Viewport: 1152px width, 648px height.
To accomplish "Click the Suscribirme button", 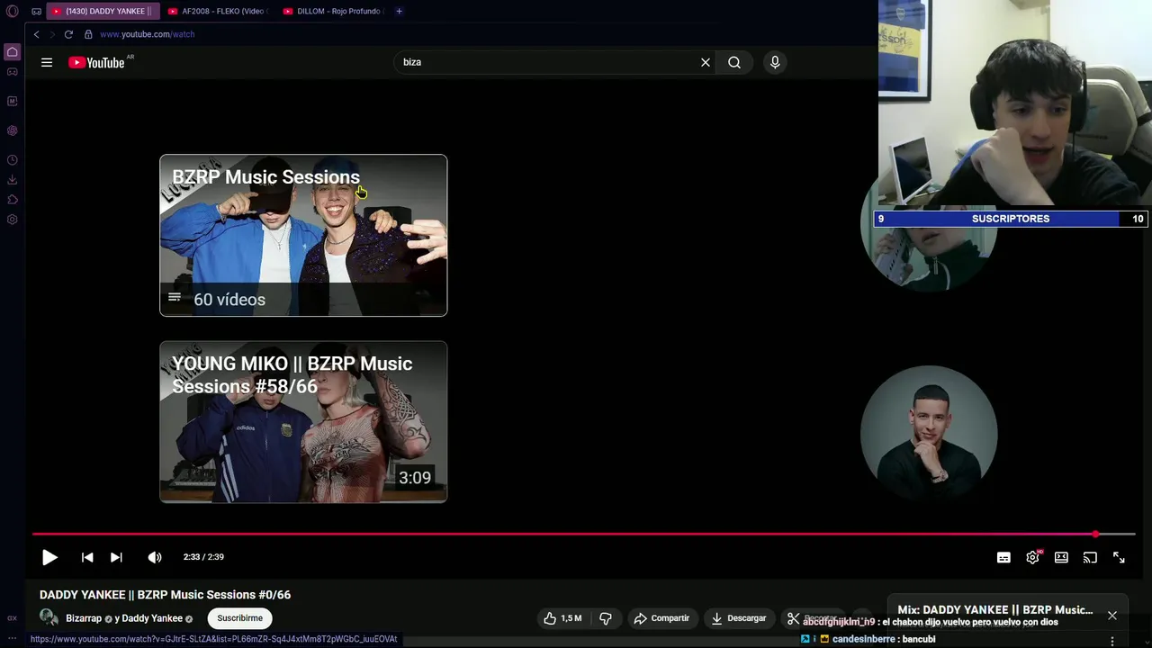I will point(240,618).
